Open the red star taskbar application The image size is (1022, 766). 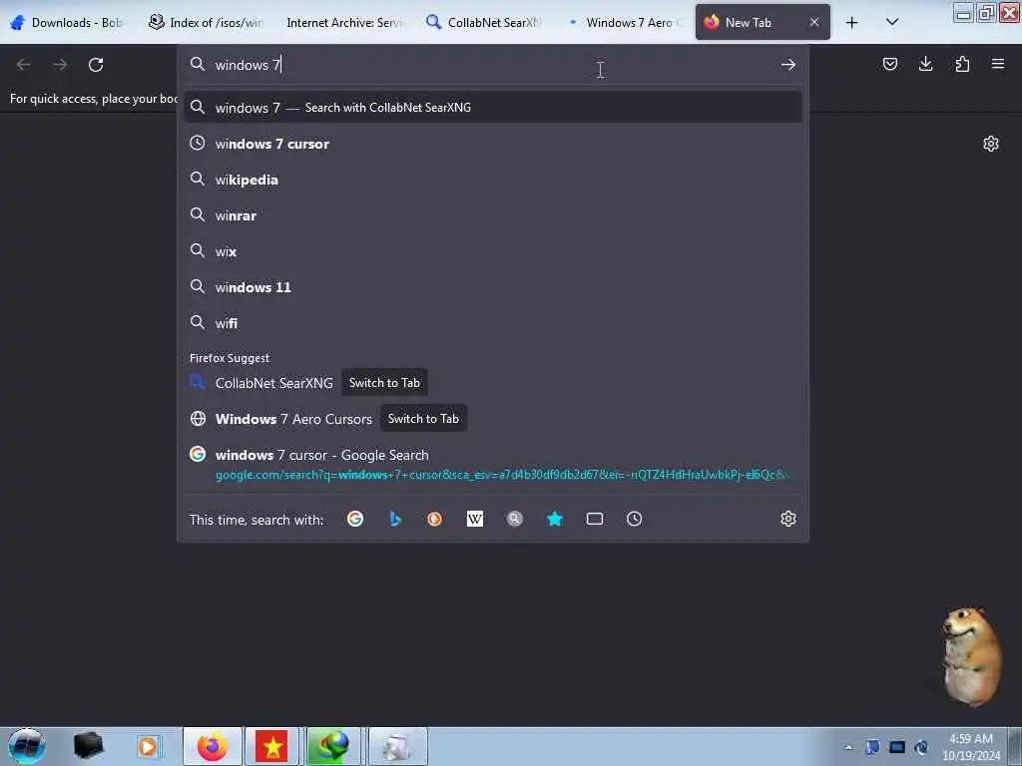pos(271,746)
